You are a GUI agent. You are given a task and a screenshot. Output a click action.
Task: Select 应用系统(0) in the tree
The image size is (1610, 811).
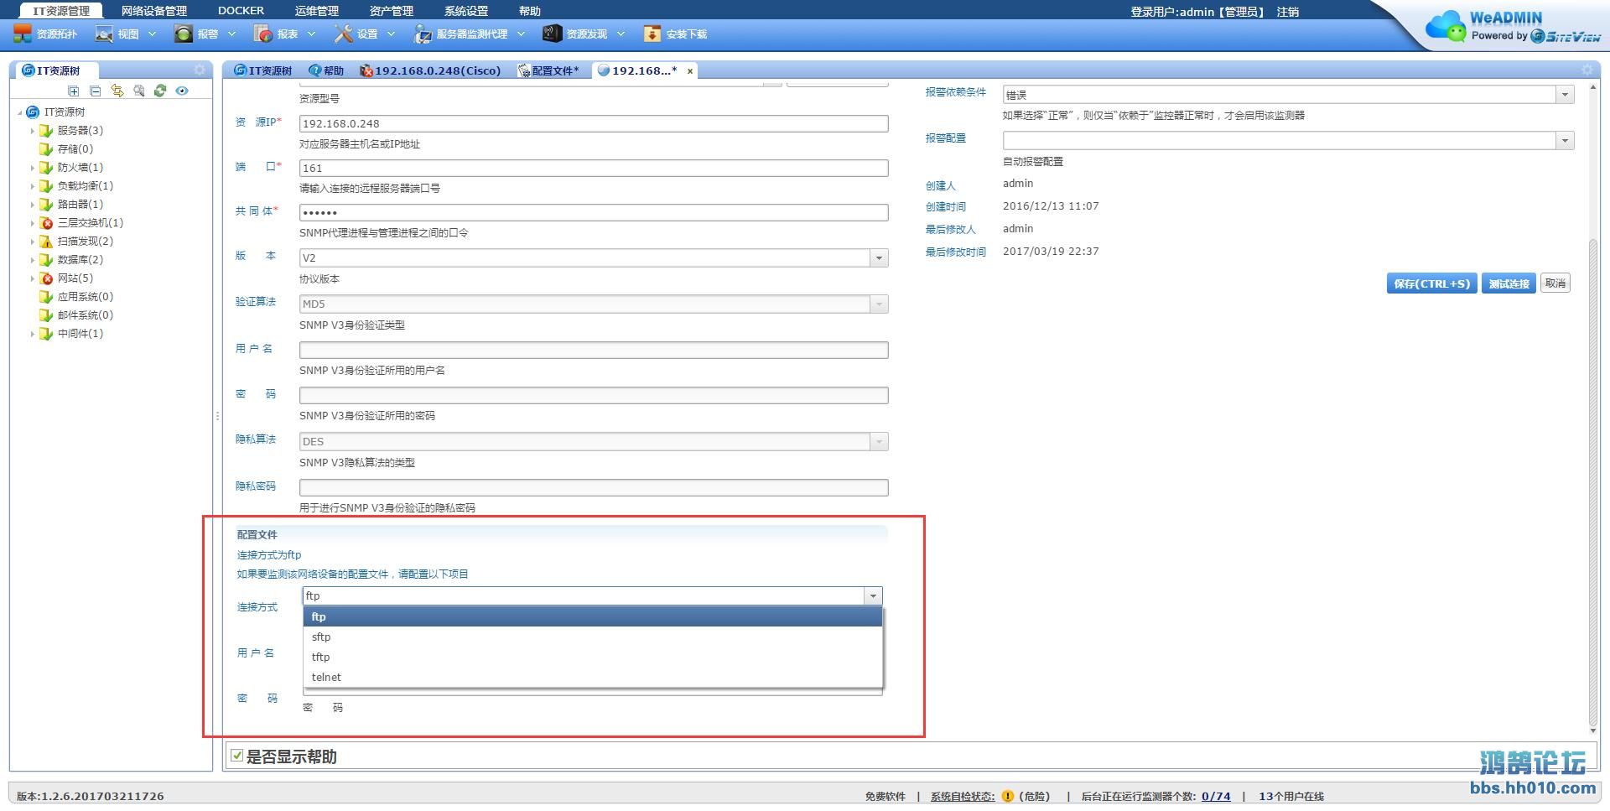tap(86, 297)
